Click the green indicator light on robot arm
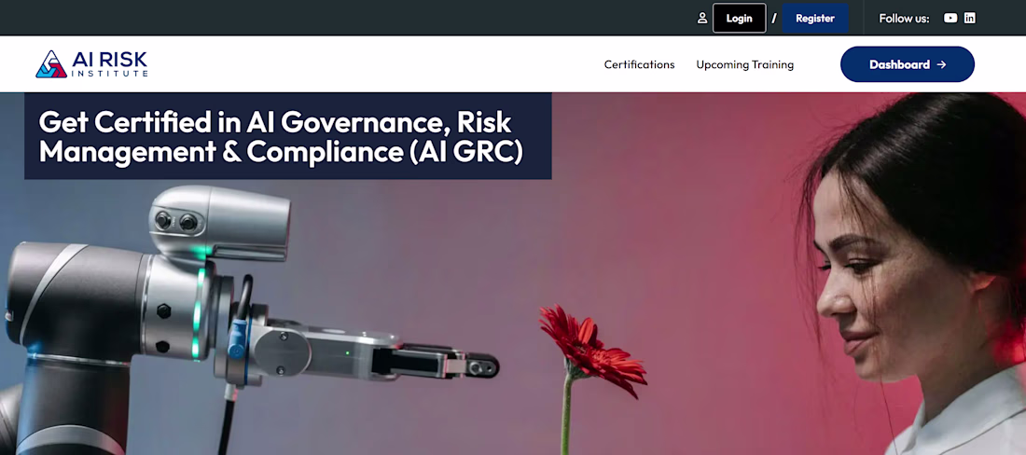Viewport: 1026px width, 455px height. coord(196,314)
